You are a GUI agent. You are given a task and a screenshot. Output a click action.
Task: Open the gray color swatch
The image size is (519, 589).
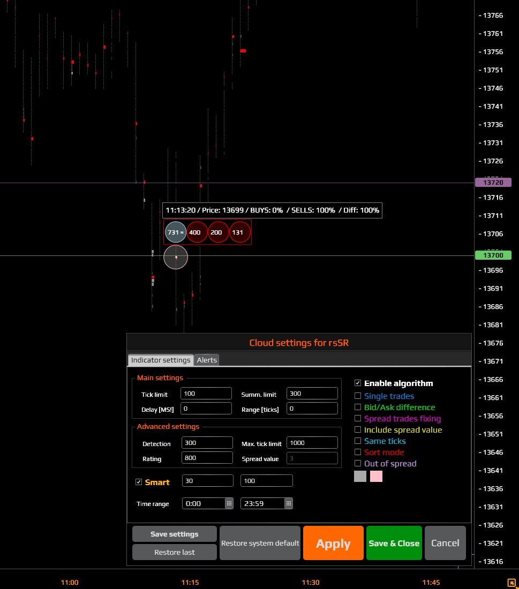[x=360, y=476]
